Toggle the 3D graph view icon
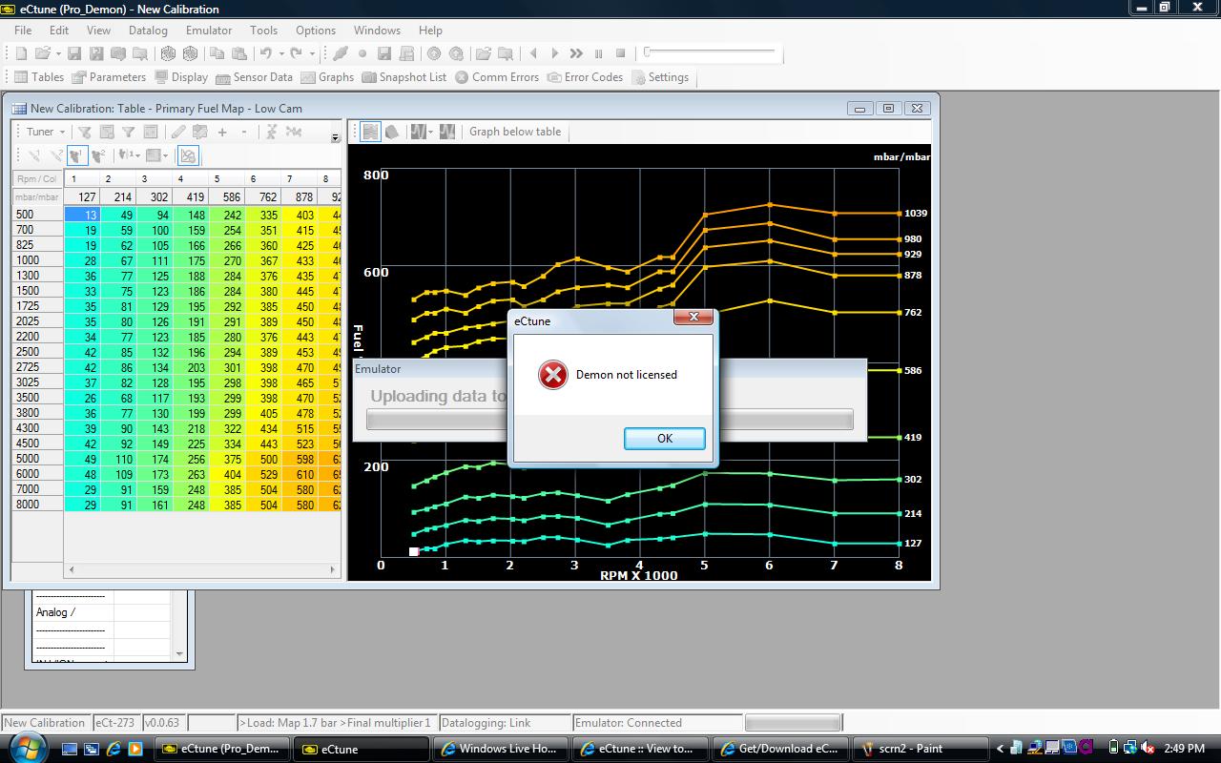The image size is (1221, 763). [392, 132]
